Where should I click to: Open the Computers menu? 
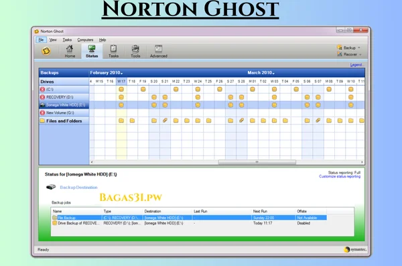(x=85, y=40)
